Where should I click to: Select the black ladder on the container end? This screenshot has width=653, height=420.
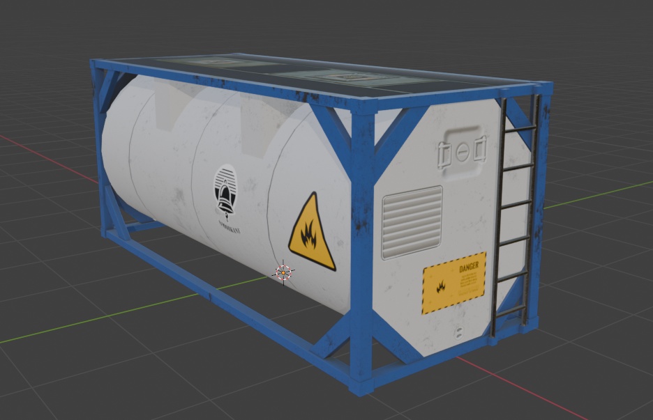pos(516,215)
